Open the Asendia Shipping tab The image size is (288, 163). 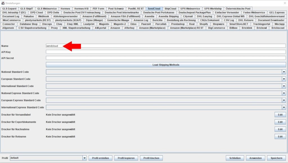coord(169,16)
